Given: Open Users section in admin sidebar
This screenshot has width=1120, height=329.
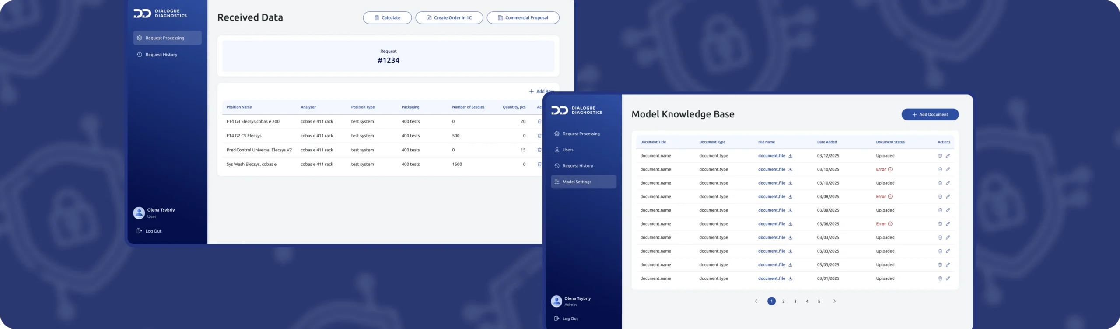Looking at the screenshot, I should click(x=567, y=150).
